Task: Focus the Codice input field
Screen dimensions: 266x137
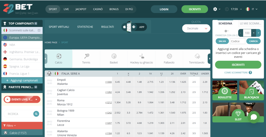Action: coord(237,41)
